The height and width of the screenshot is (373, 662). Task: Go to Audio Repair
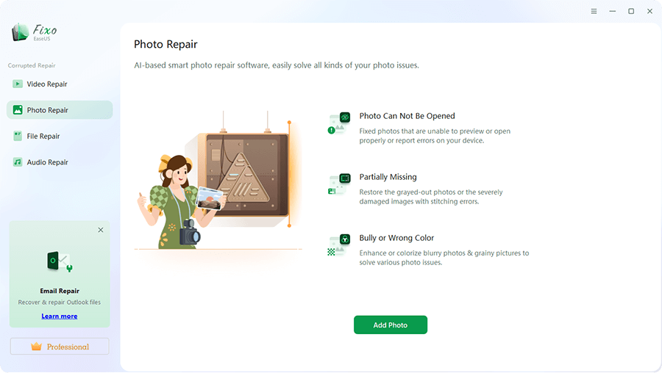(60, 162)
